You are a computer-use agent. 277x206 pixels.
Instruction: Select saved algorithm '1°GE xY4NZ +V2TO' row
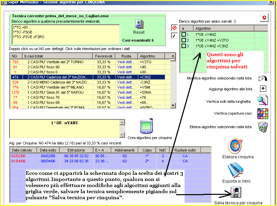pyautogui.click(x=224, y=40)
